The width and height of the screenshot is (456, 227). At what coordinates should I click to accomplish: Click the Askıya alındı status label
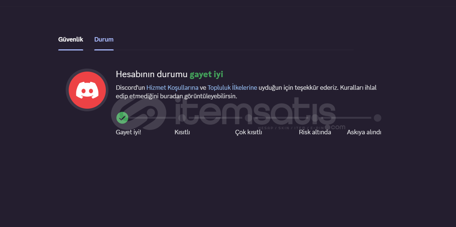click(364, 132)
